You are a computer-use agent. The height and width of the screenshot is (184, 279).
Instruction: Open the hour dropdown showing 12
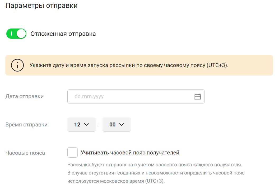pyautogui.click(x=81, y=125)
